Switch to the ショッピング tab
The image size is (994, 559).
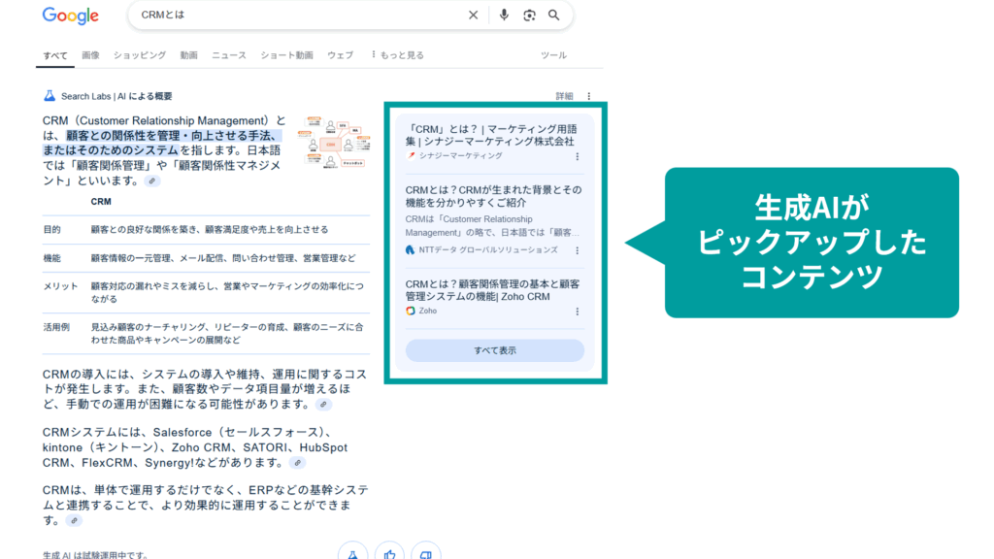coord(140,55)
